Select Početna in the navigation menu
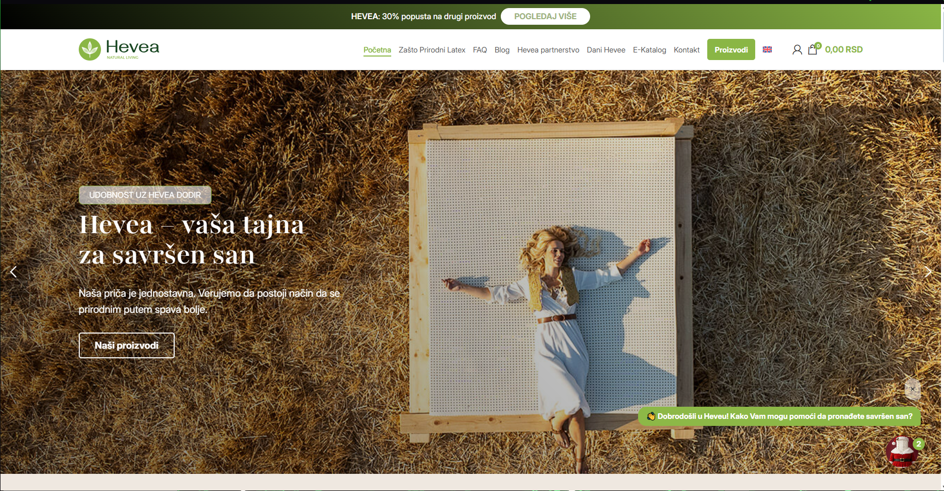 [x=377, y=49]
